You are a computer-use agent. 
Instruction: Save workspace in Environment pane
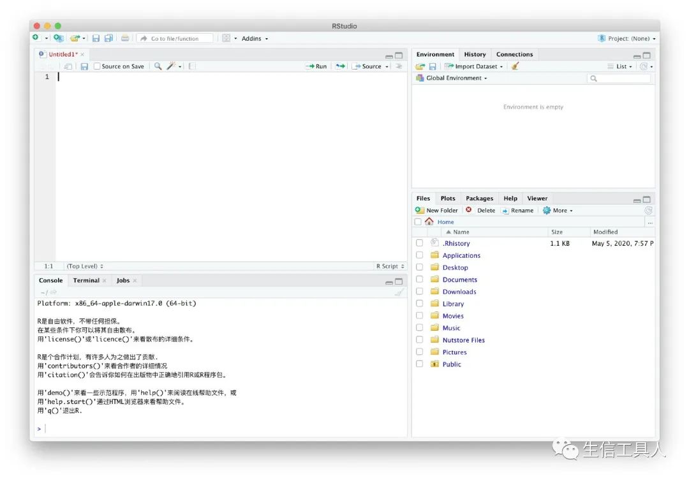click(433, 66)
